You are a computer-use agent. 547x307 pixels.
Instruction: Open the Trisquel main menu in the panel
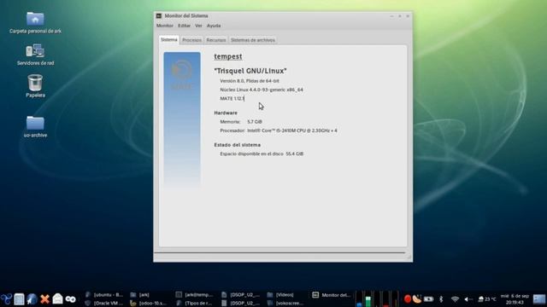[6, 299]
